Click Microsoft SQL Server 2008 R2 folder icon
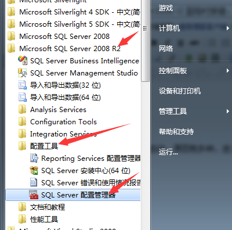The image size is (232, 230). 11,48
